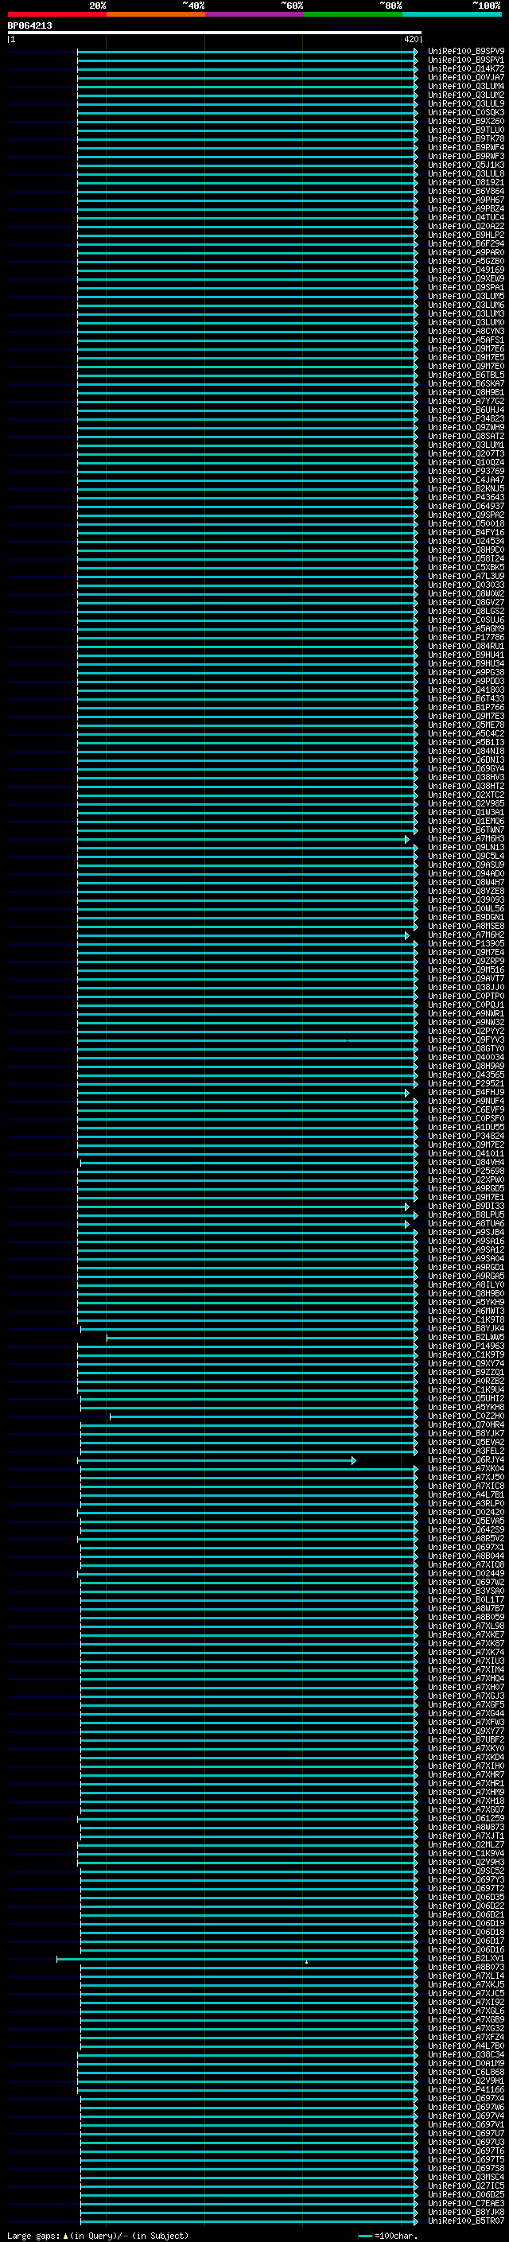Screen dimensions: 509x2242
Task: Open hit UniRef100_B9SPV1
Action: (x=465, y=60)
